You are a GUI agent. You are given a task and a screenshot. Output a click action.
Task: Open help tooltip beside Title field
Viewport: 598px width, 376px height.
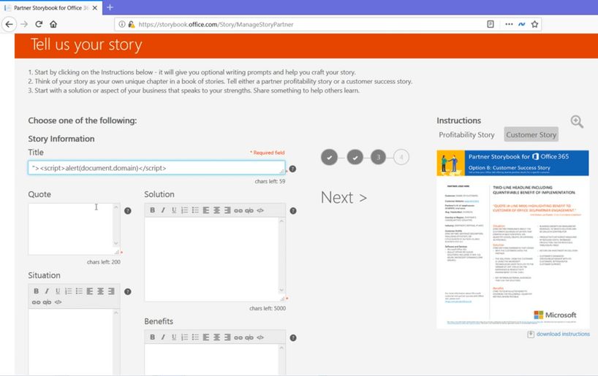pyautogui.click(x=292, y=169)
